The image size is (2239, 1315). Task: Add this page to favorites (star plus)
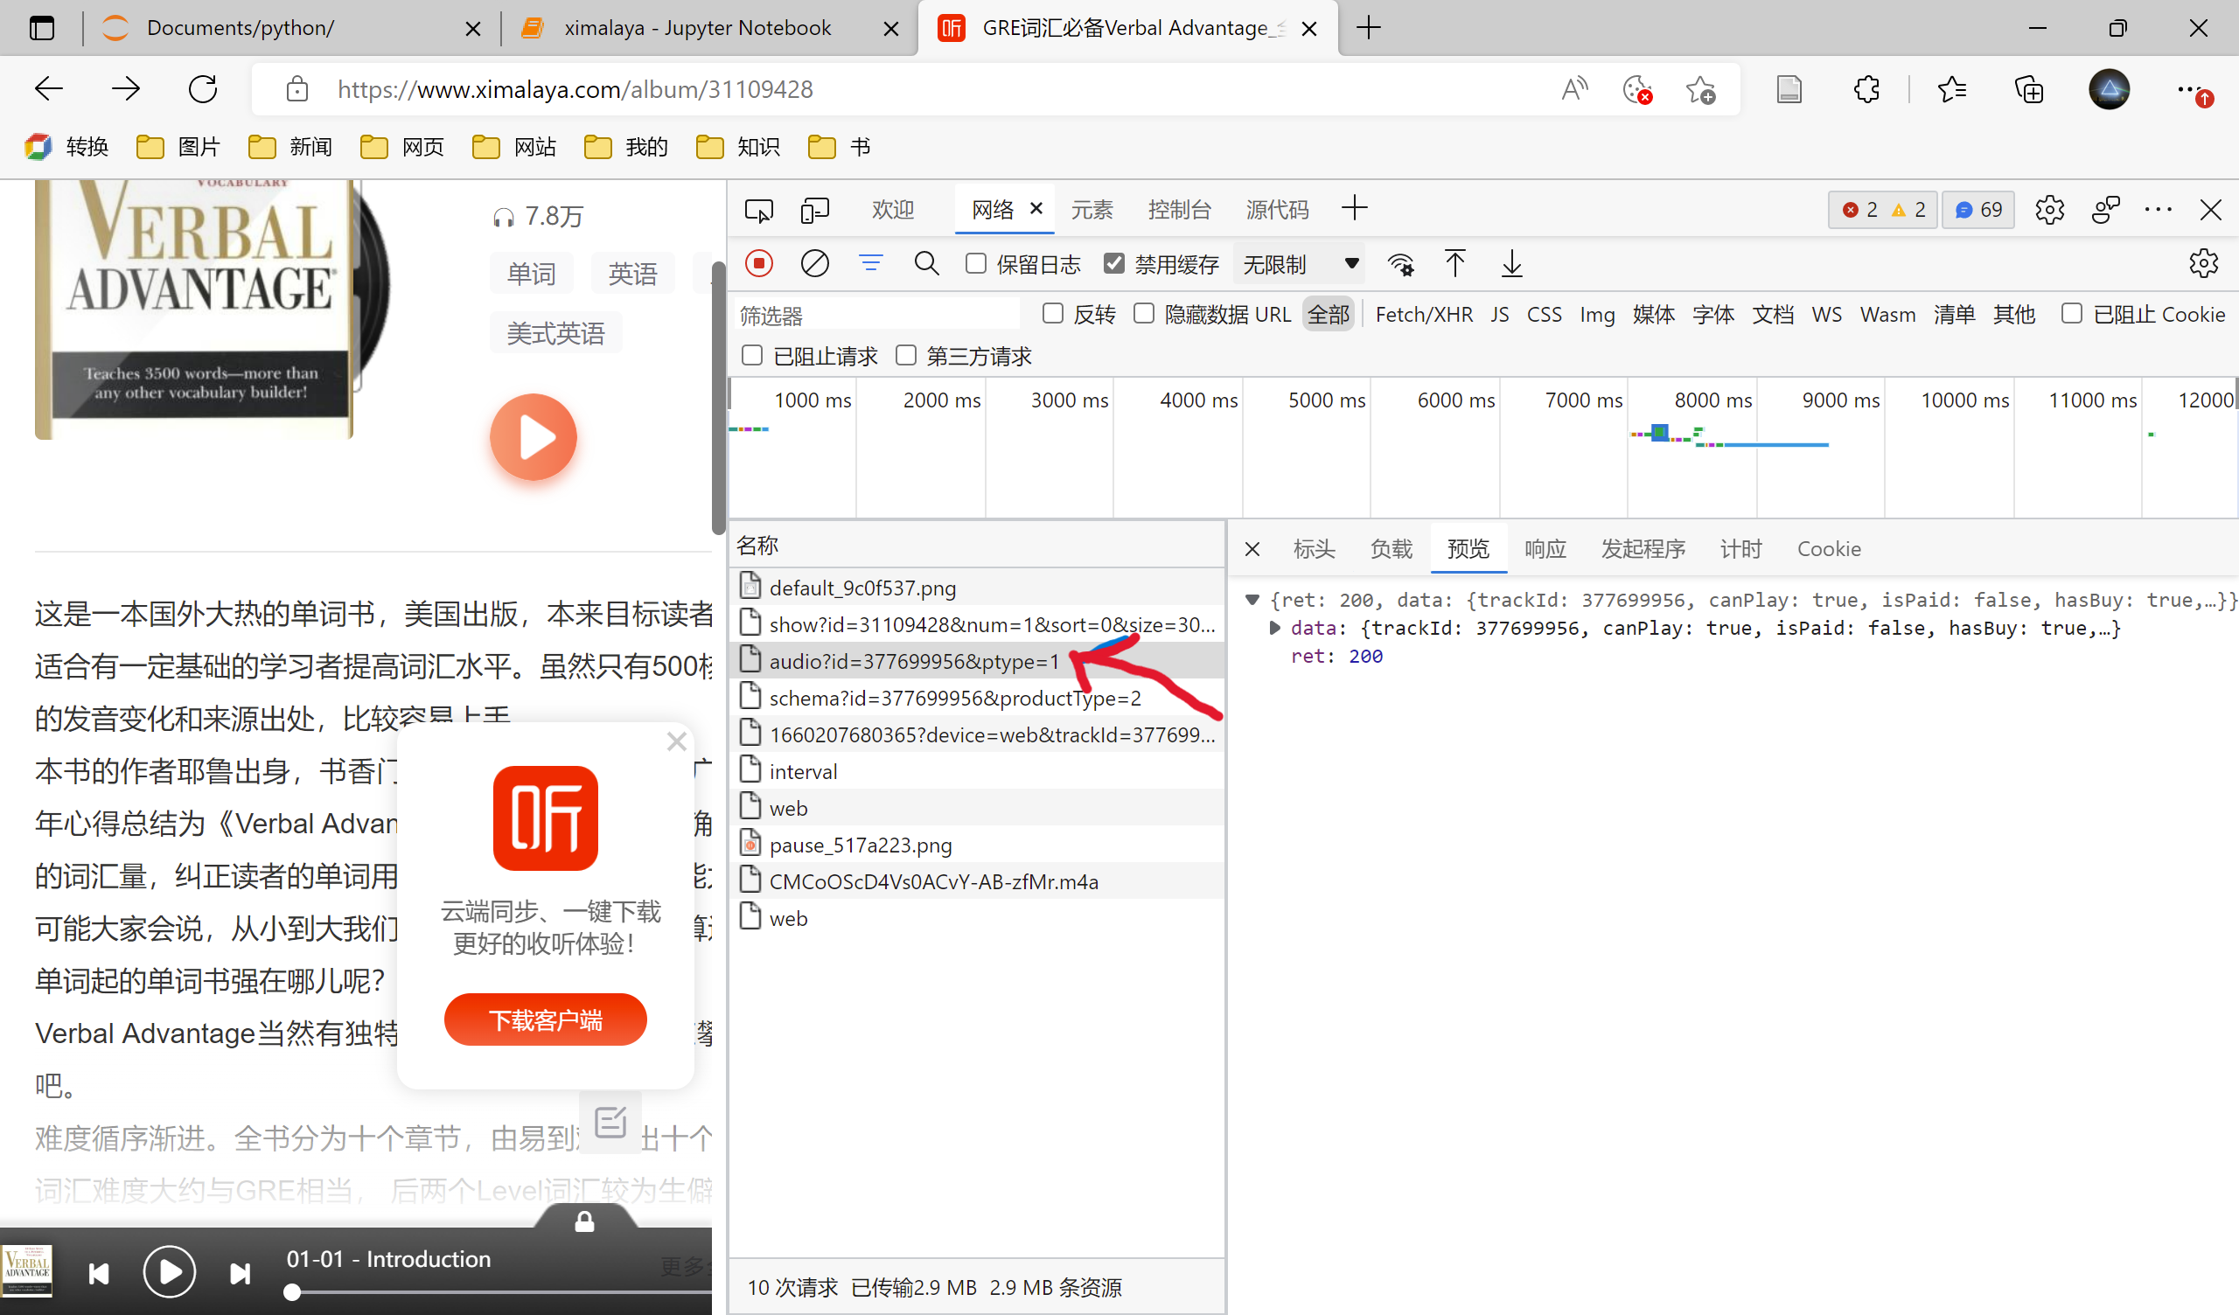1699,89
